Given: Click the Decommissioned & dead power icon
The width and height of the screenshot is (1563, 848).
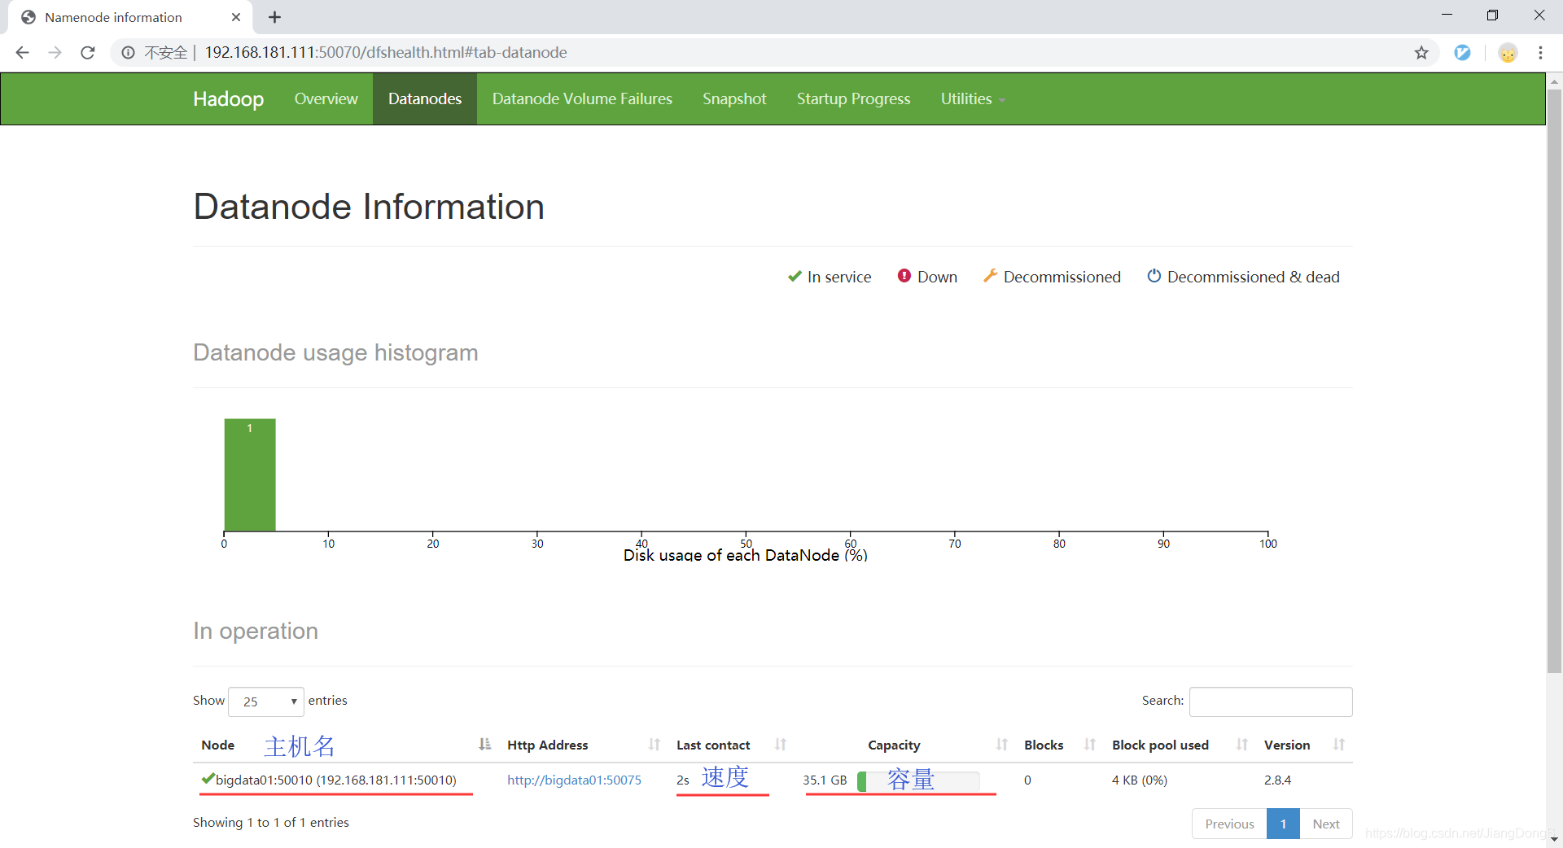Looking at the screenshot, I should click(1154, 276).
